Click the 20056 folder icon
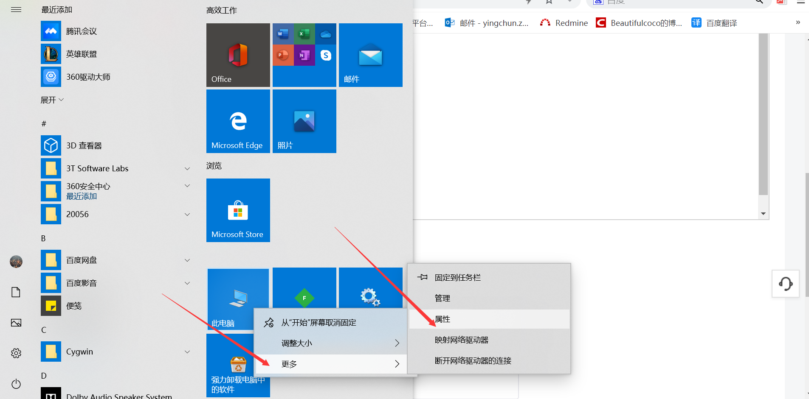 coord(51,214)
